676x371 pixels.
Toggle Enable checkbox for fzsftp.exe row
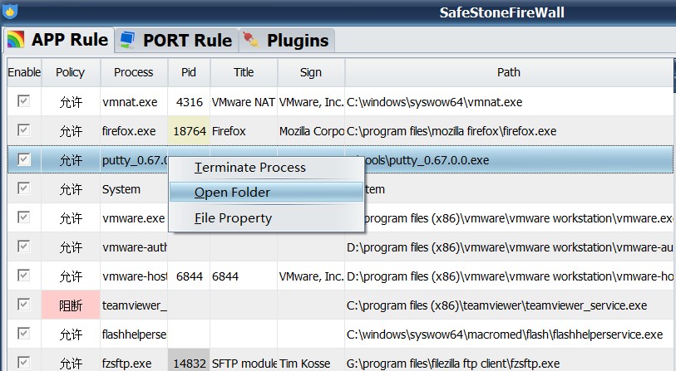pyautogui.click(x=24, y=363)
